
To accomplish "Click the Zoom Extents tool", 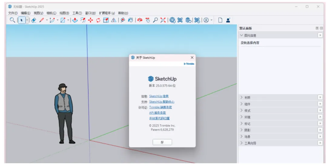I will [x=163, y=20].
